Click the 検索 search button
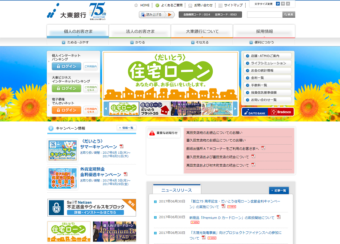Image resolution: width=340 pixels, height=244 pixels. tap(289, 14)
